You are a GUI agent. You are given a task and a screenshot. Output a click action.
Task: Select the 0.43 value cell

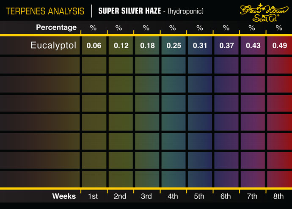[252, 46]
